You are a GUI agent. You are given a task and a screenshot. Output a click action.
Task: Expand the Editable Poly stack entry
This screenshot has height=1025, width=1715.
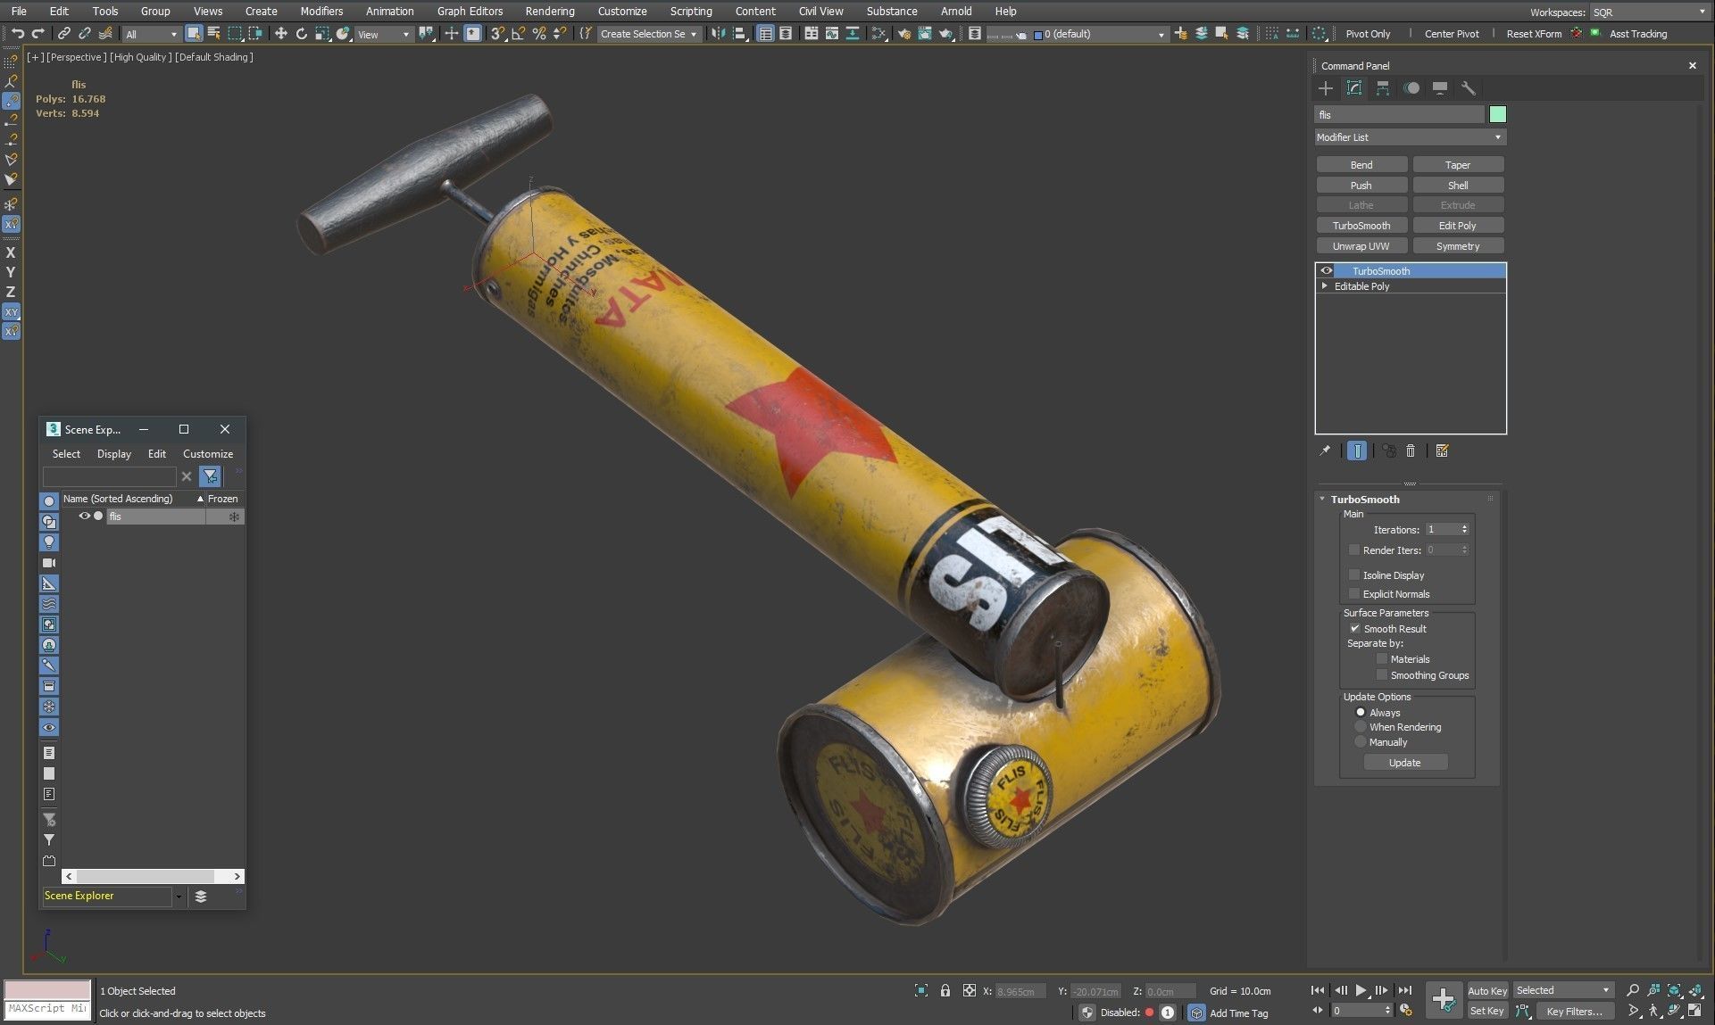[x=1325, y=286]
